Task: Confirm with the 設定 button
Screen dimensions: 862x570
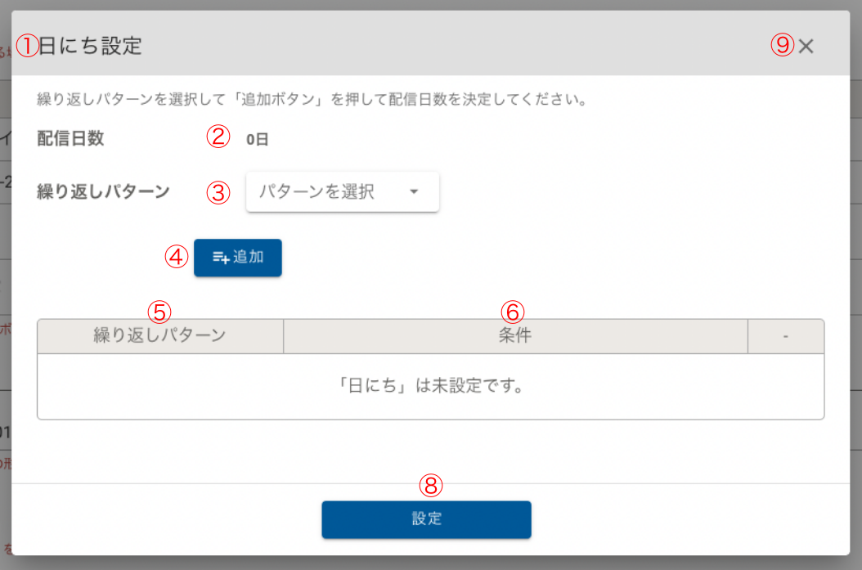Action: tap(426, 519)
